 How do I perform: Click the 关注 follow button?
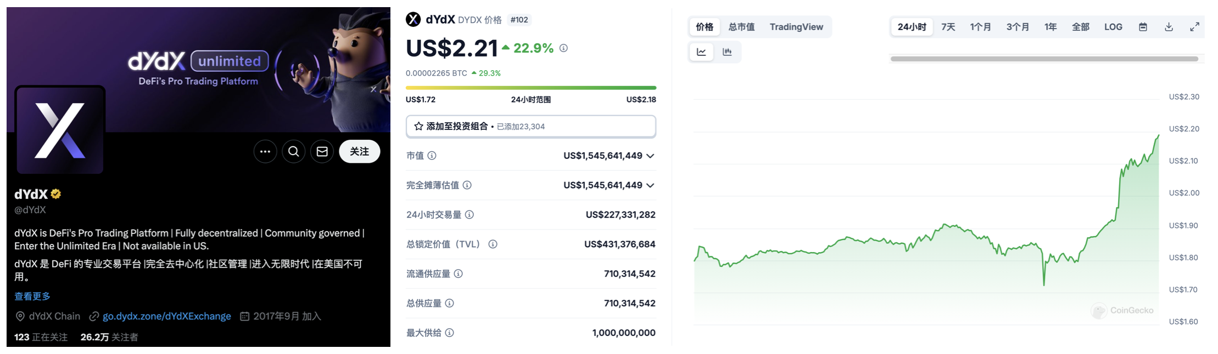pos(359,152)
